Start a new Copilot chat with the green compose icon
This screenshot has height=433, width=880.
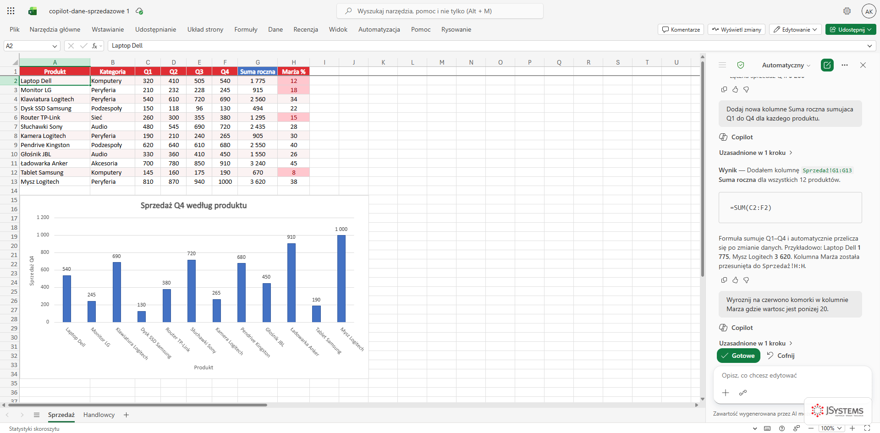click(827, 65)
